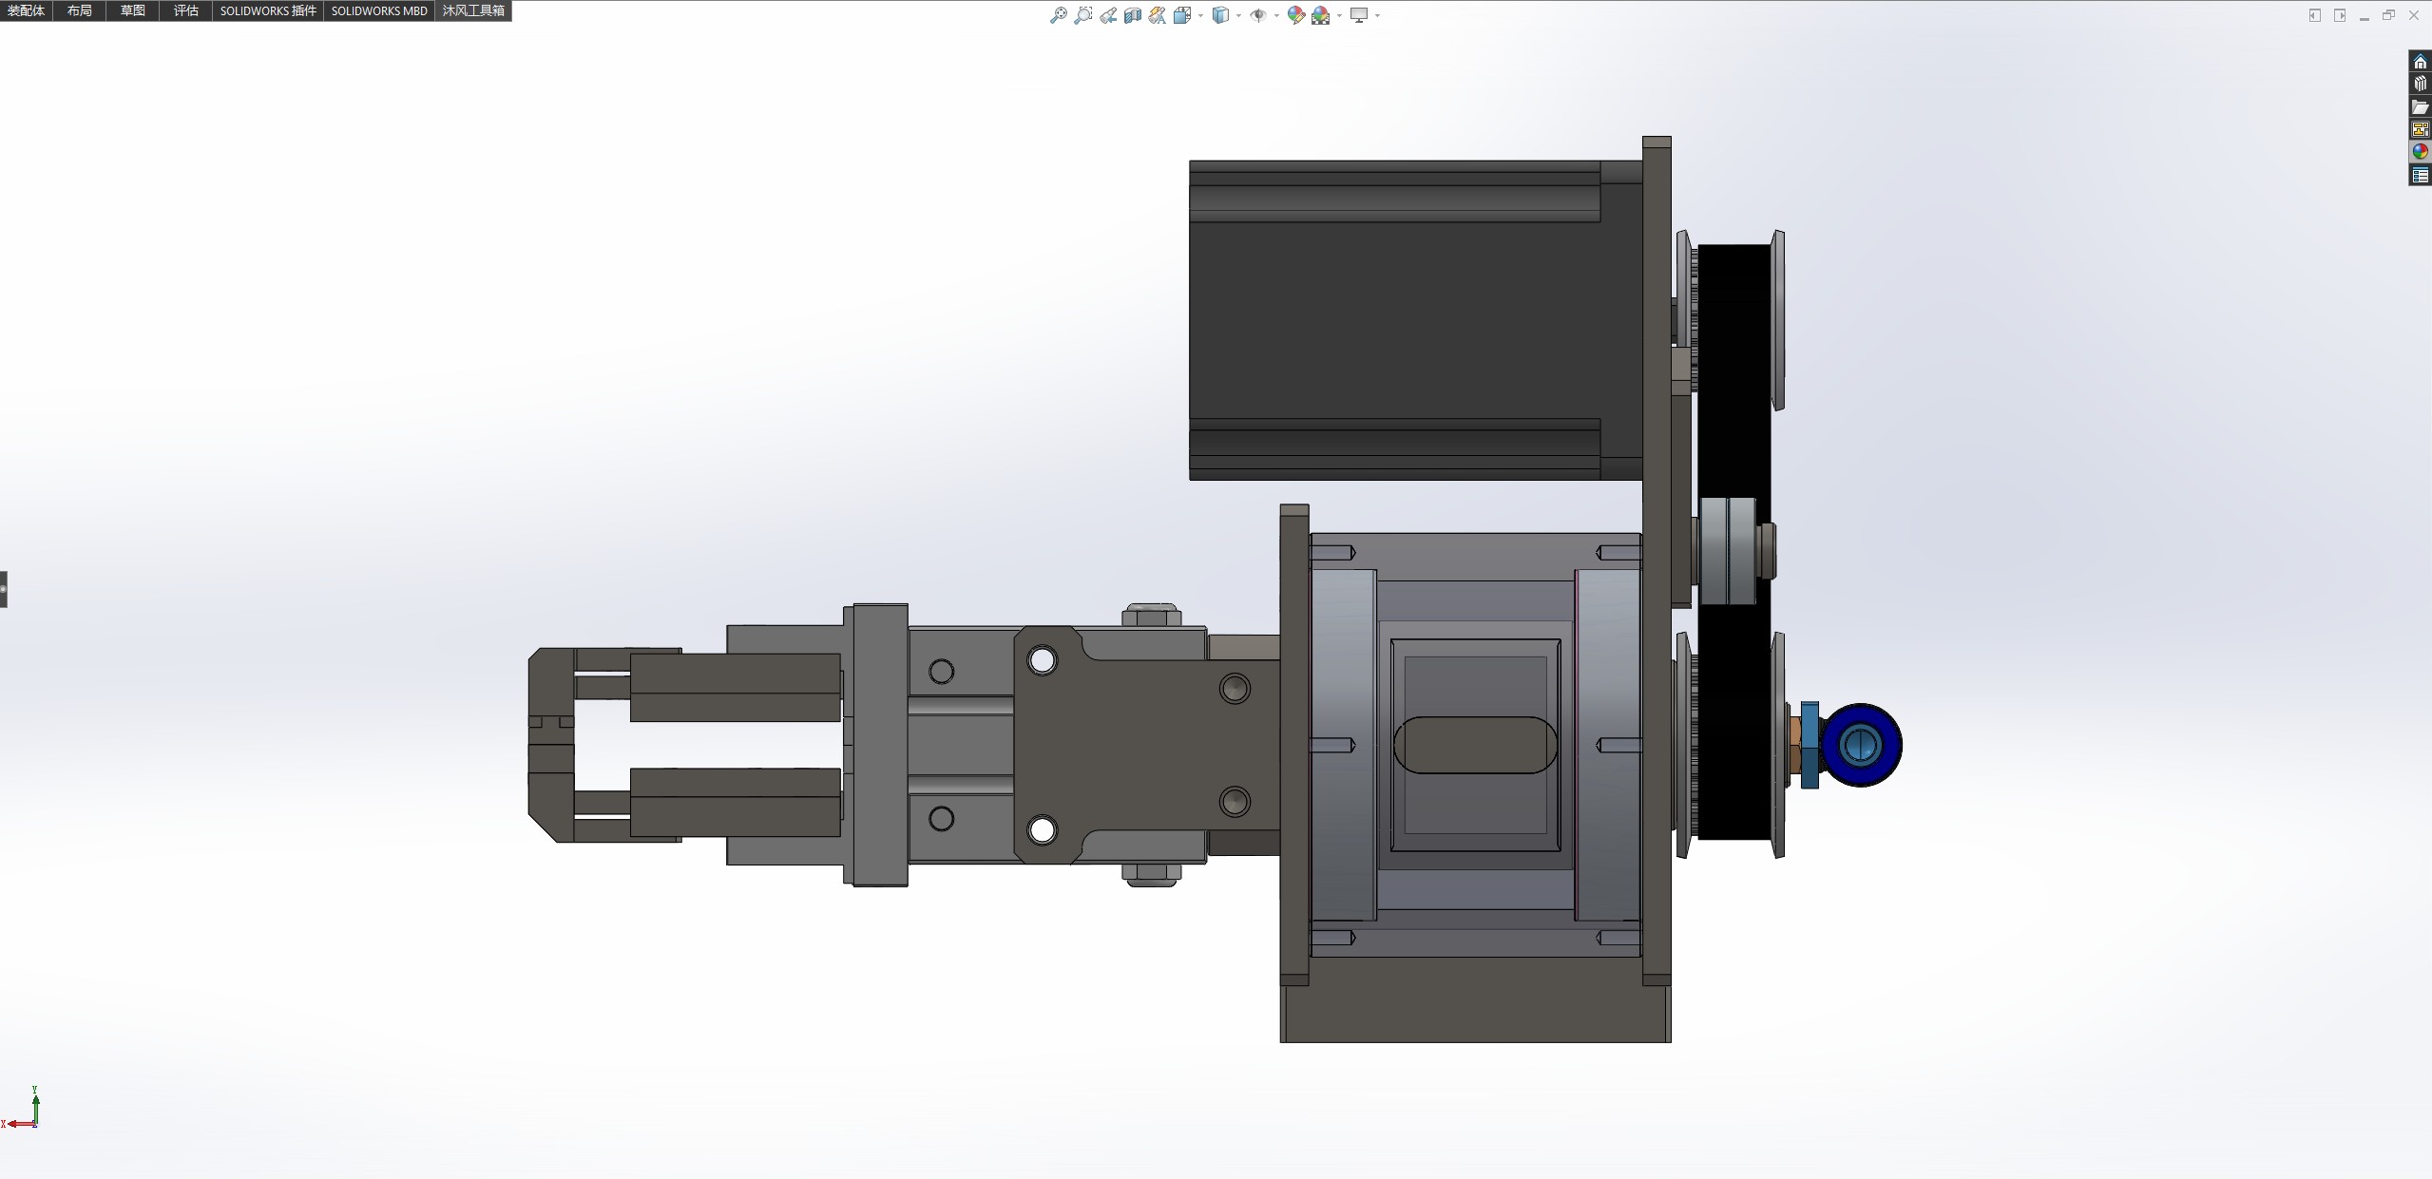Click the left-edge panel expand handle
This screenshot has width=2432, height=1179.
(4, 589)
